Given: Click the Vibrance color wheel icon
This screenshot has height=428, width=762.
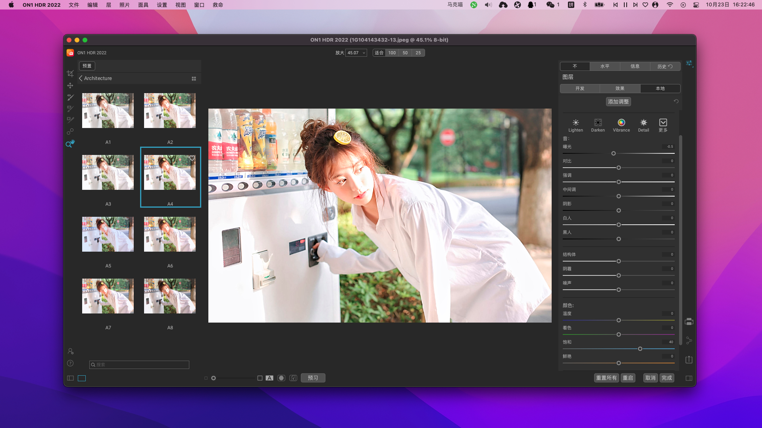Looking at the screenshot, I should tap(621, 122).
